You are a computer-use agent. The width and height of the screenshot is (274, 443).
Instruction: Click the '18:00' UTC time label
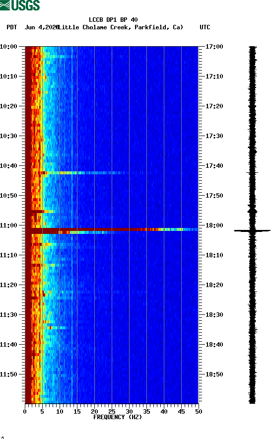click(x=214, y=225)
